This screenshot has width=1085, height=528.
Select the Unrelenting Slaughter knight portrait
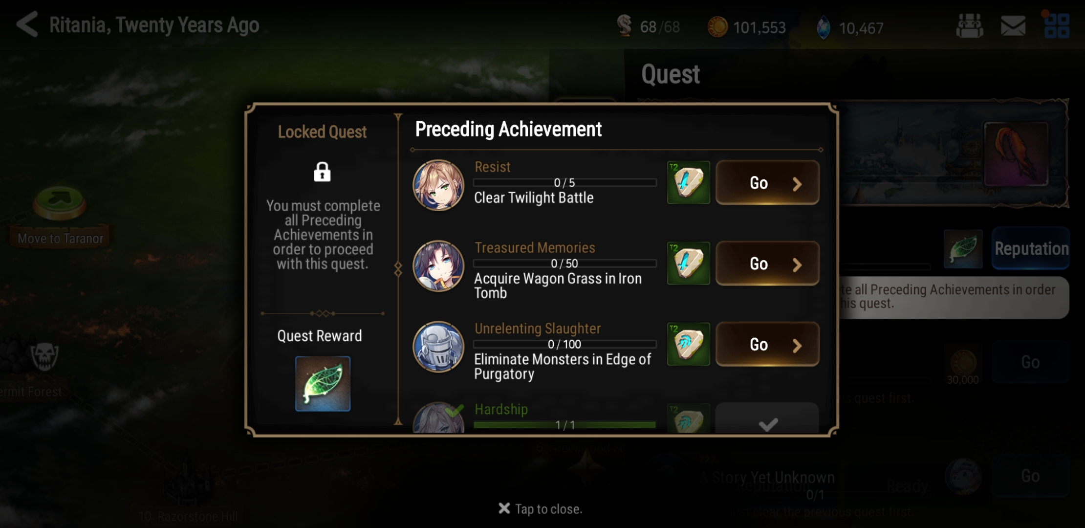(438, 346)
